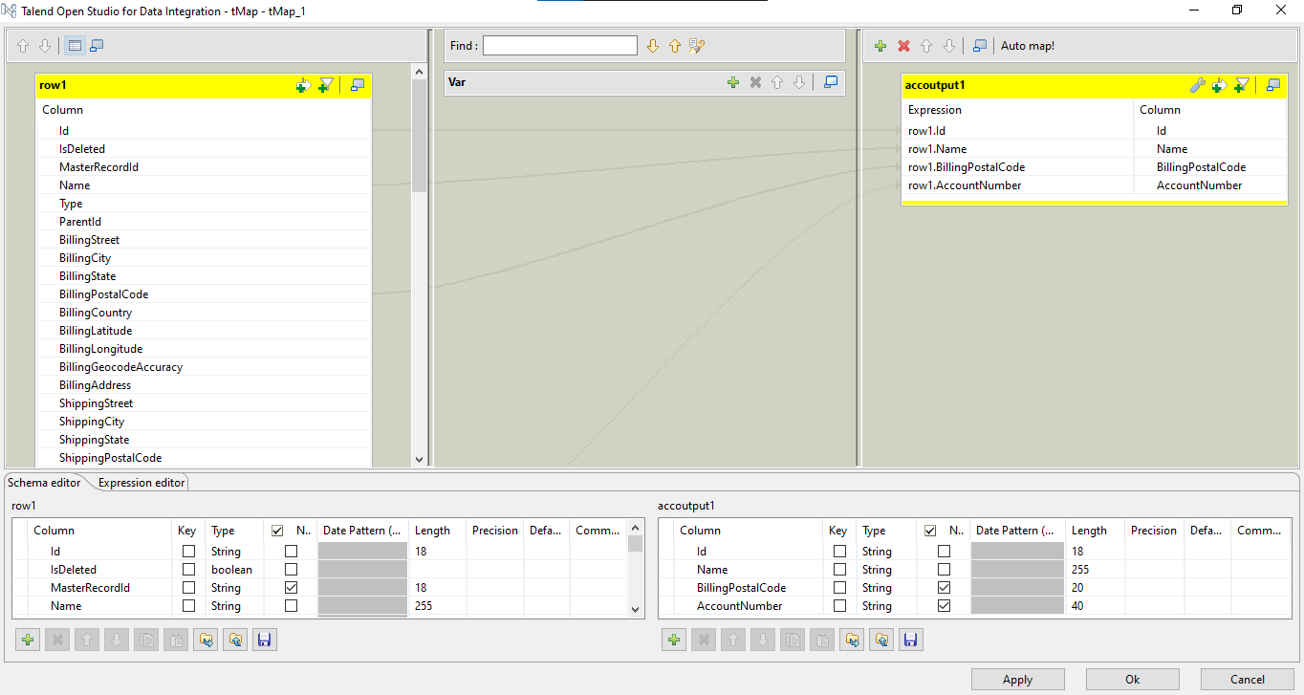This screenshot has height=695, width=1304.
Task: Minimize the accoutput1 output table
Action: click(1272, 85)
